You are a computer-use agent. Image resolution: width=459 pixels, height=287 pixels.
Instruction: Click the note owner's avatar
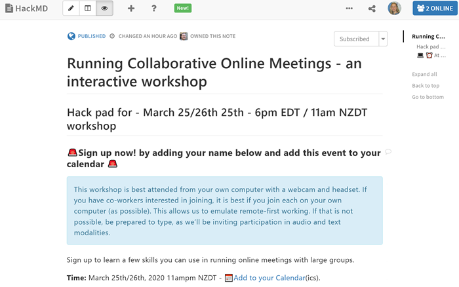tap(184, 37)
